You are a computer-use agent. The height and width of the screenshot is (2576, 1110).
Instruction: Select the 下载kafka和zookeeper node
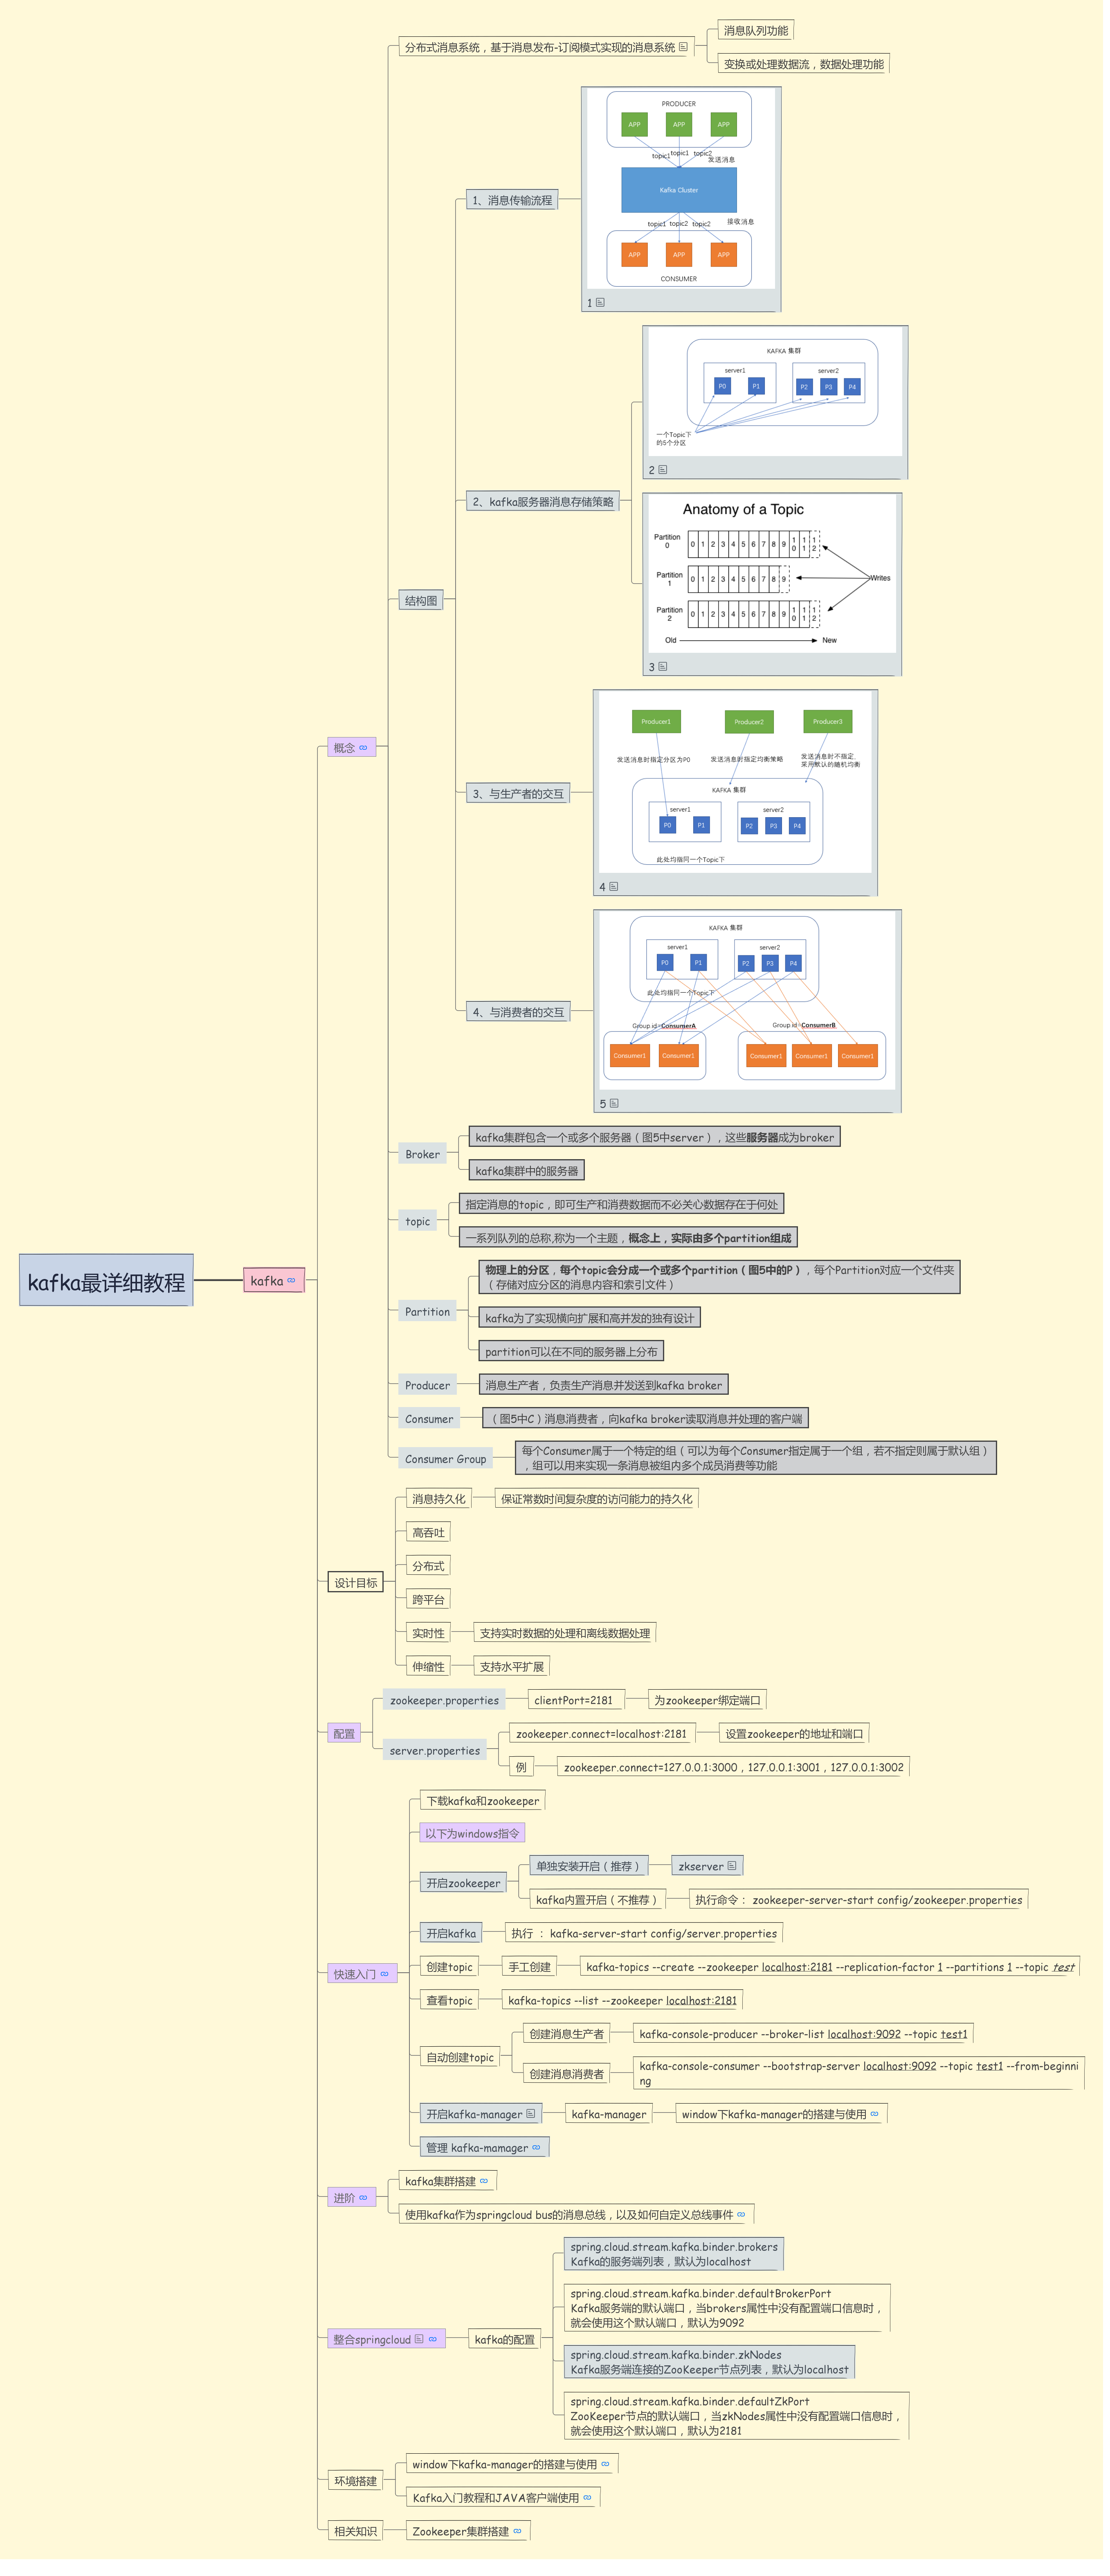tap(486, 1811)
